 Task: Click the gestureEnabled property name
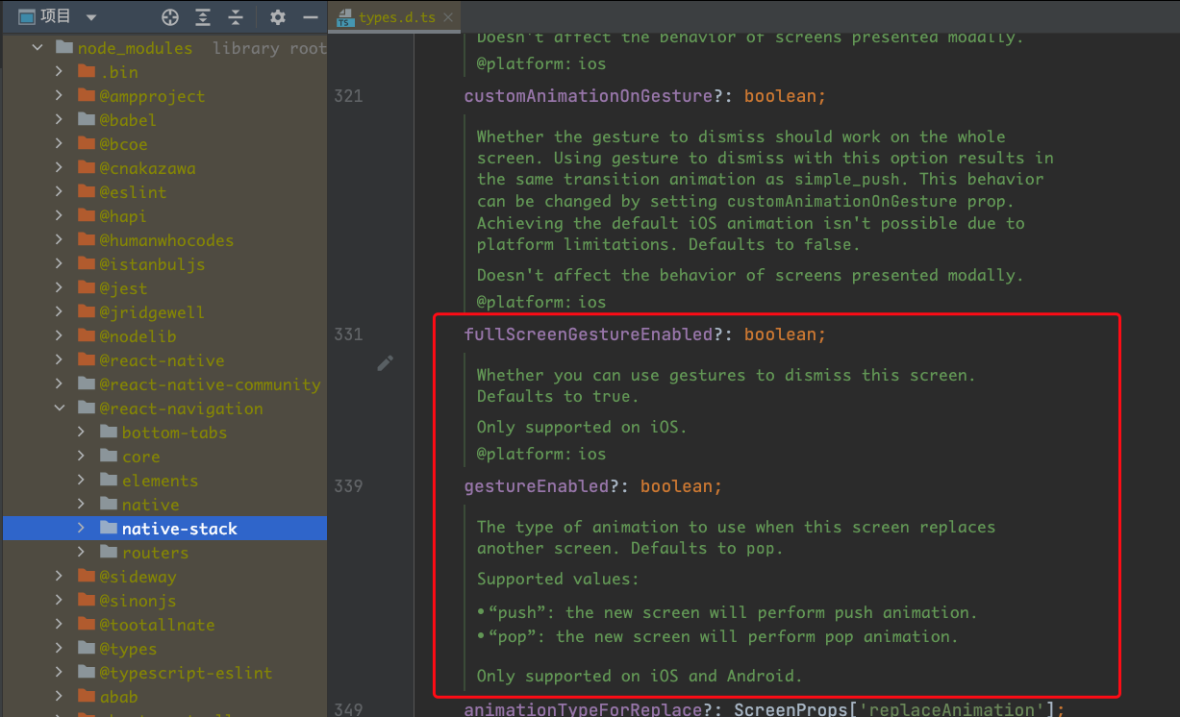coord(537,486)
